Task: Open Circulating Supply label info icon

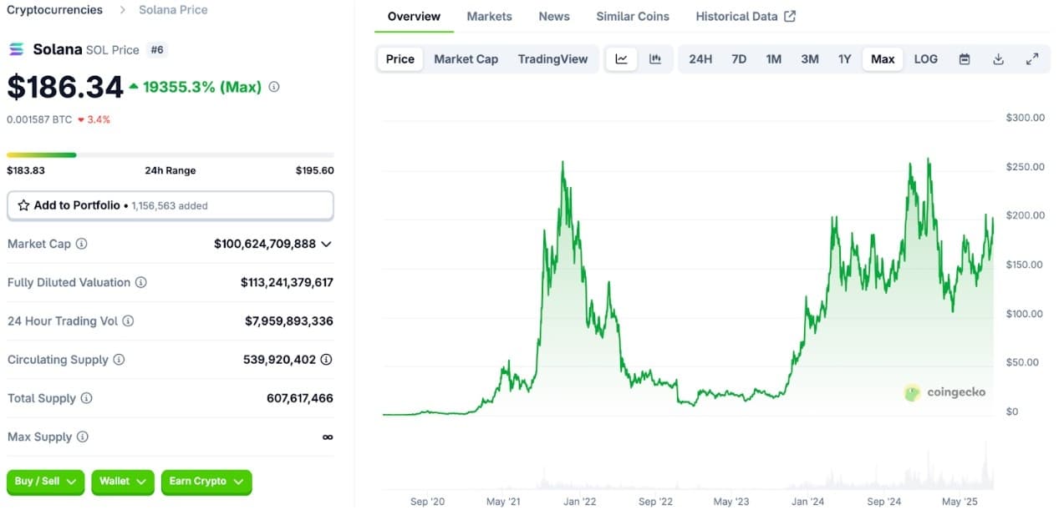Action: point(119,360)
